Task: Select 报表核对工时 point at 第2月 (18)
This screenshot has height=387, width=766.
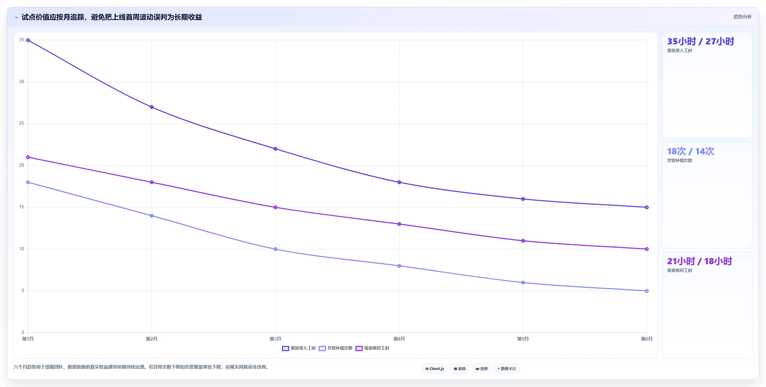Action: 152,182
